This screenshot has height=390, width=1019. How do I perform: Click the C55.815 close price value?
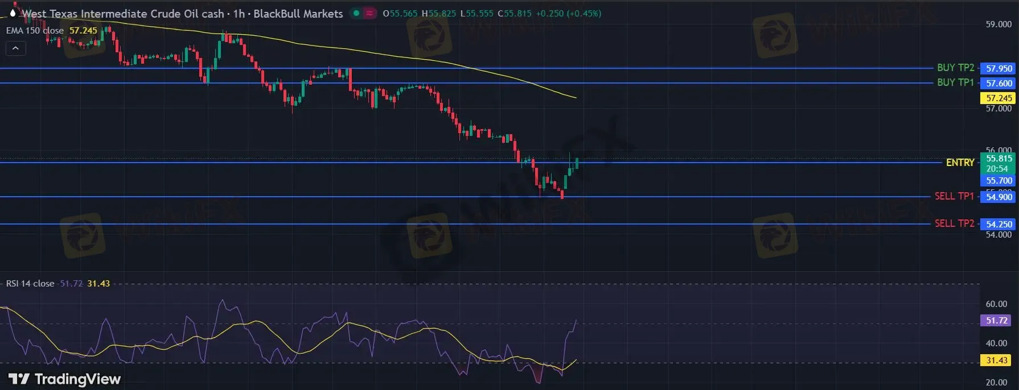tap(515, 14)
